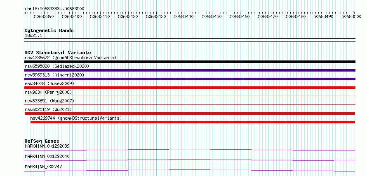Open variant nsv5969313 Almarri2020 label
Image resolution: width=367 pixels, height=176 pixels.
pyautogui.click(x=54, y=75)
